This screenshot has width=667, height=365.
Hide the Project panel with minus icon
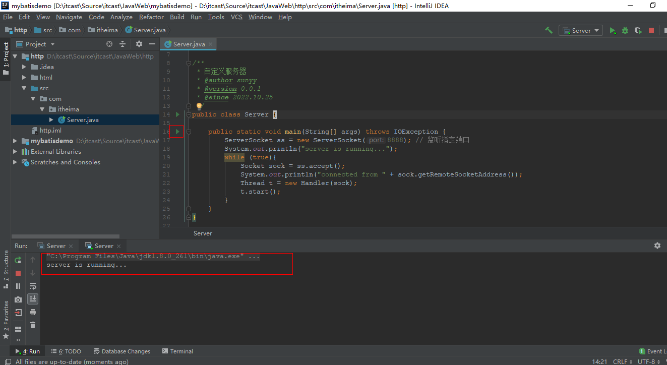tap(152, 44)
